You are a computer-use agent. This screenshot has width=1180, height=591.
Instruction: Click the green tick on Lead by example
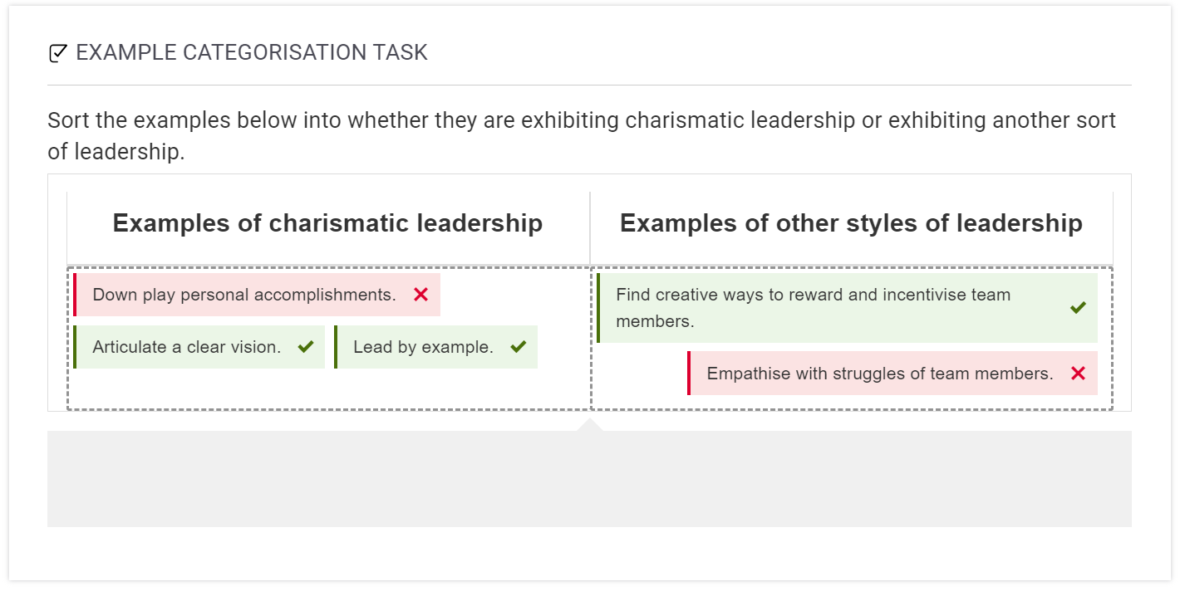pos(519,347)
